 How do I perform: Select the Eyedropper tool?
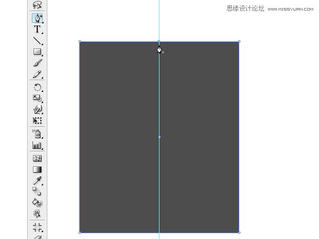(x=37, y=181)
